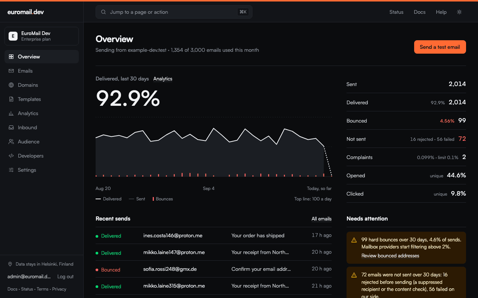This screenshot has height=298, width=478.
Task: Click the Bounced stat row value 99
Action: (x=462, y=121)
